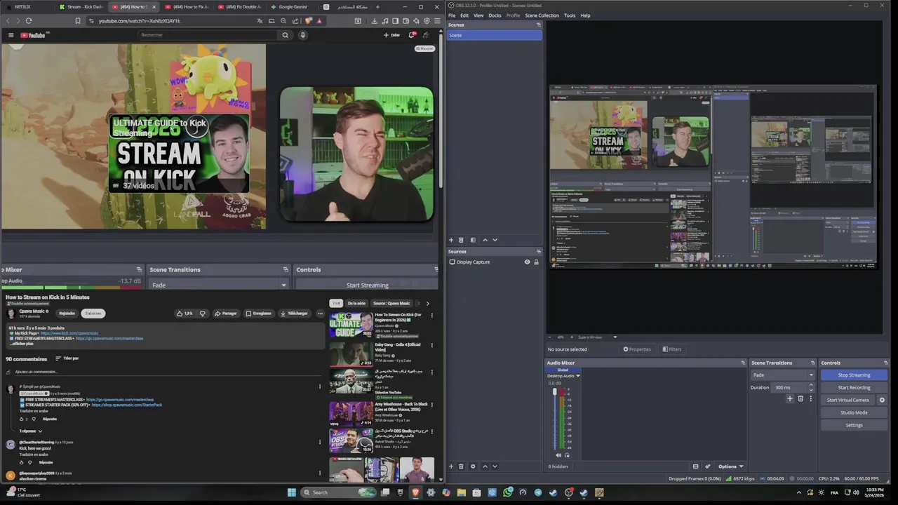Switch to Stream - Kick Dashboard tab

pyautogui.click(x=81, y=6)
